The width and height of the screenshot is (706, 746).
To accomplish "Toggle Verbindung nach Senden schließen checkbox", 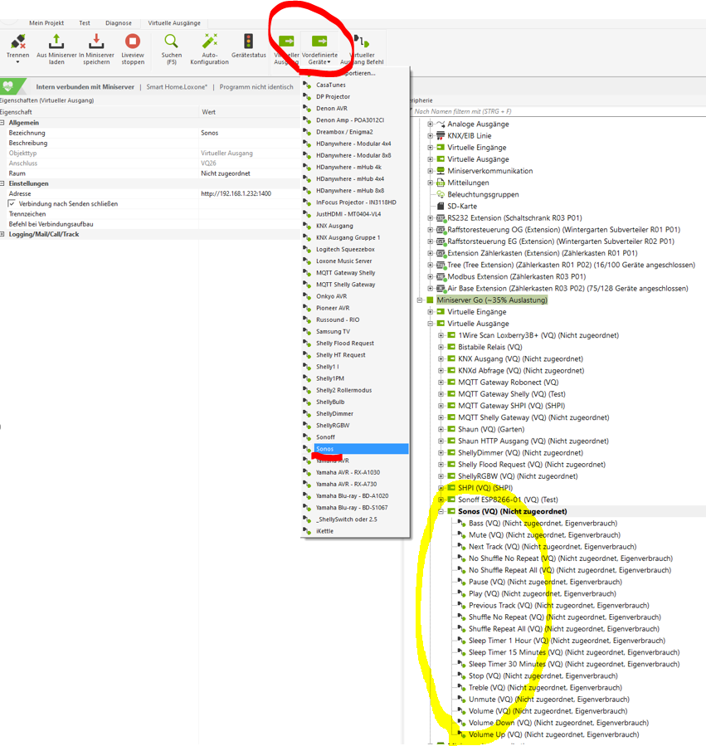I will [x=12, y=203].
